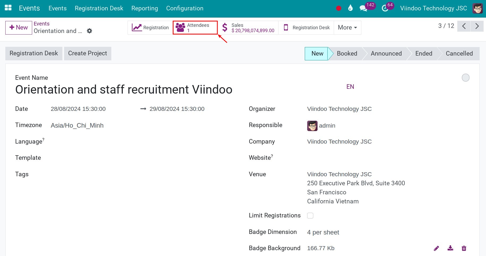Image resolution: width=486 pixels, height=256 pixels.
Task: Click the 3 / 12 pager counter
Action: [446, 26]
